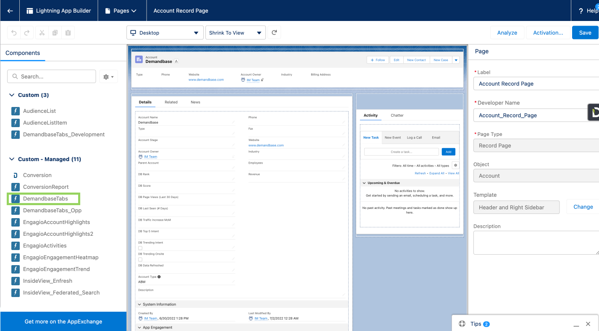Click the cut scissors icon
This screenshot has width=599, height=331.
coord(42,33)
